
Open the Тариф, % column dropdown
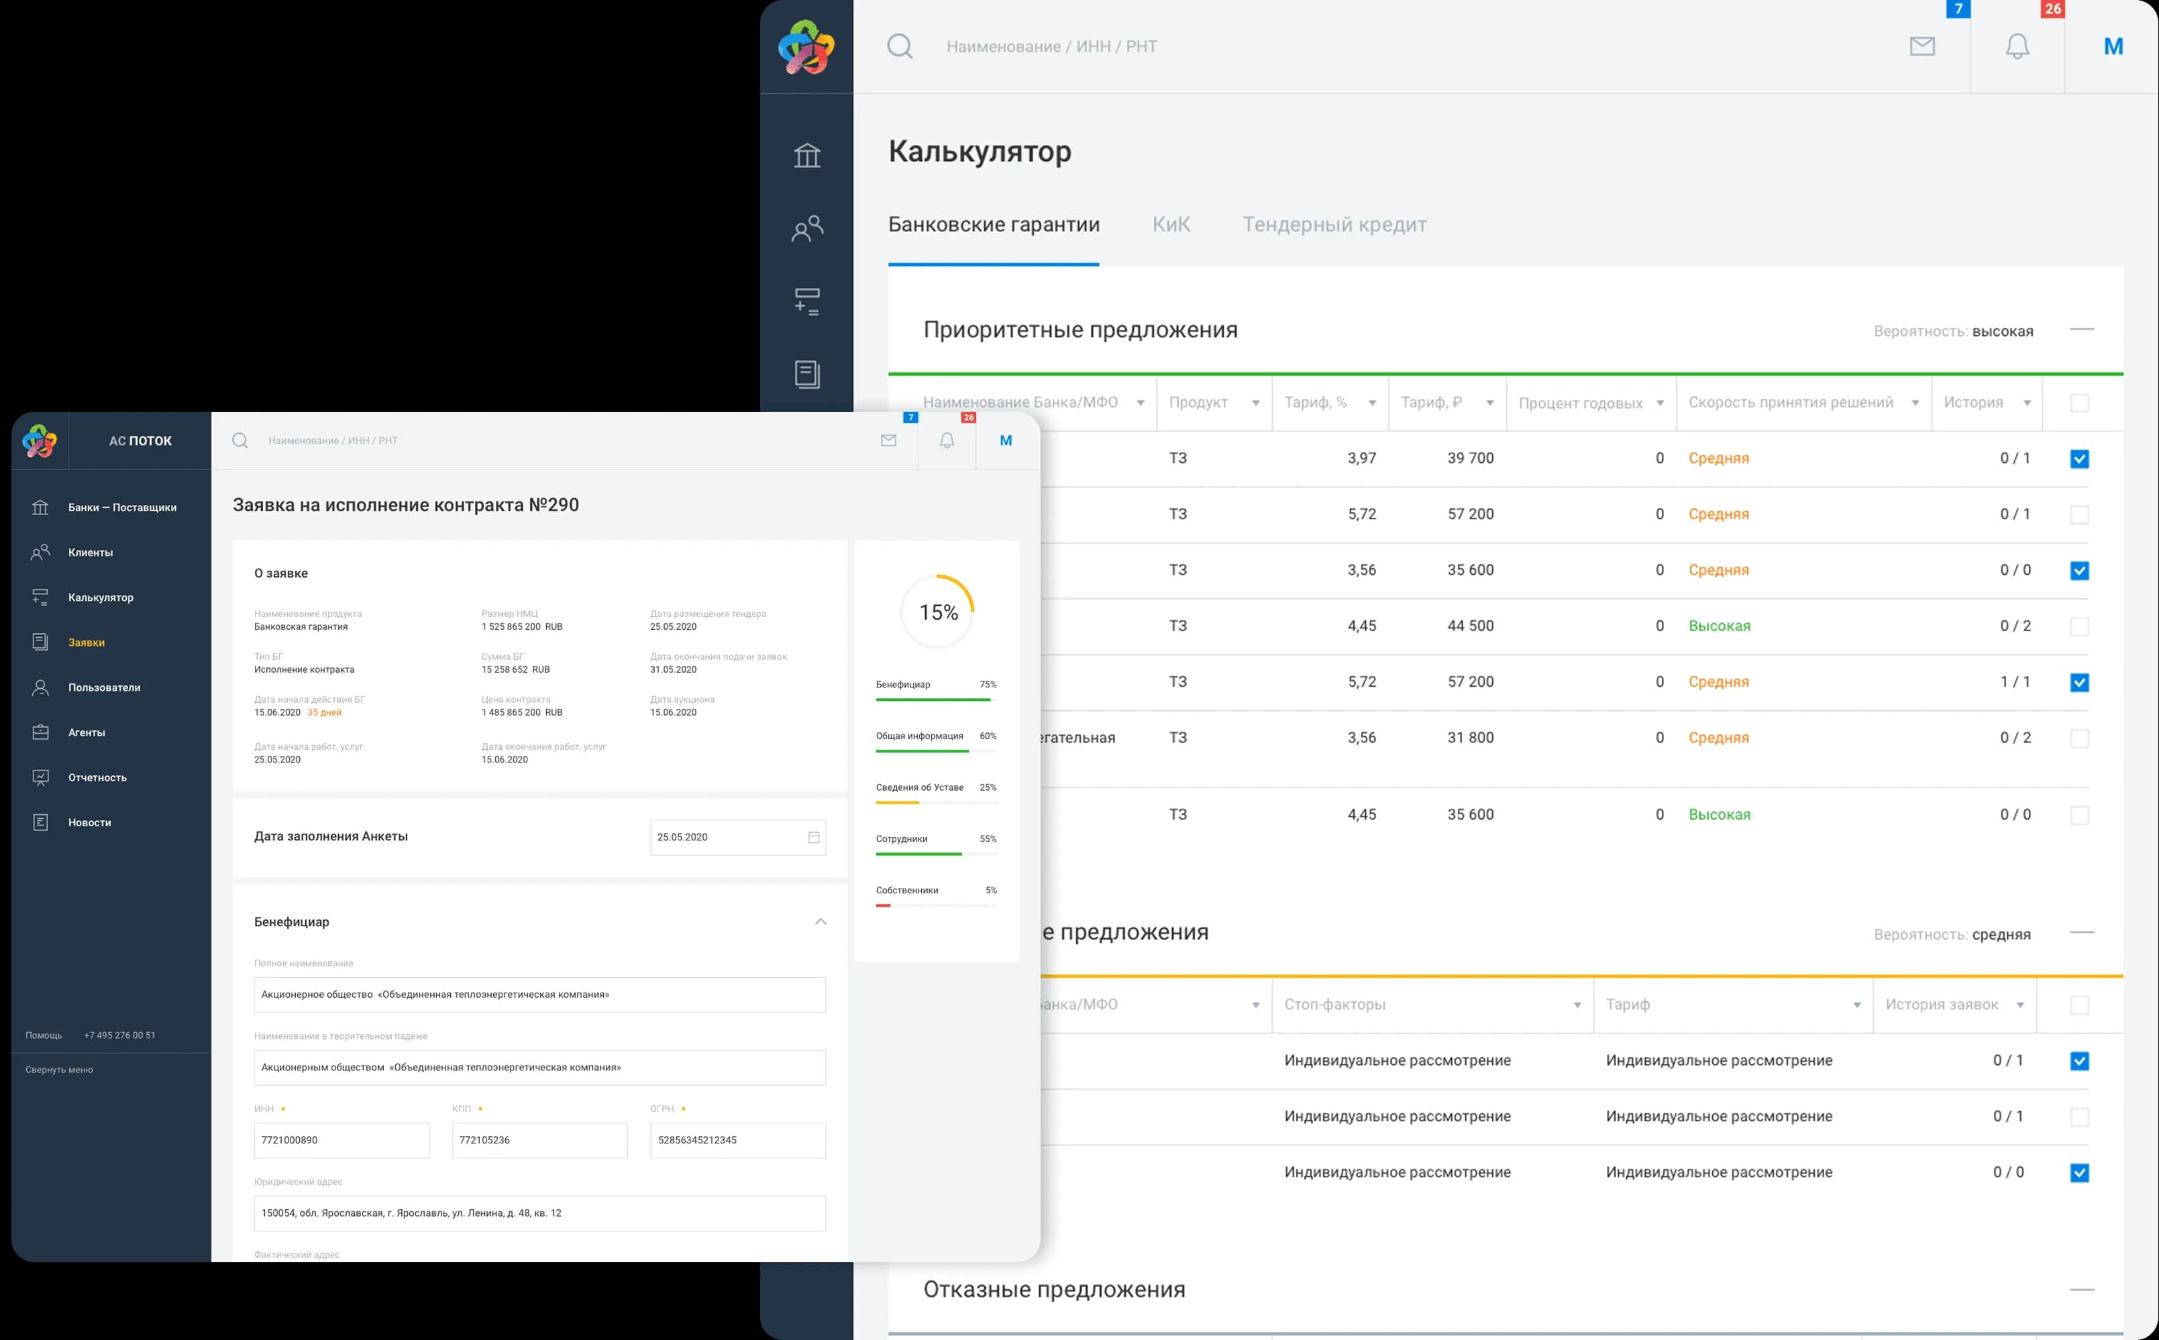tap(1372, 403)
